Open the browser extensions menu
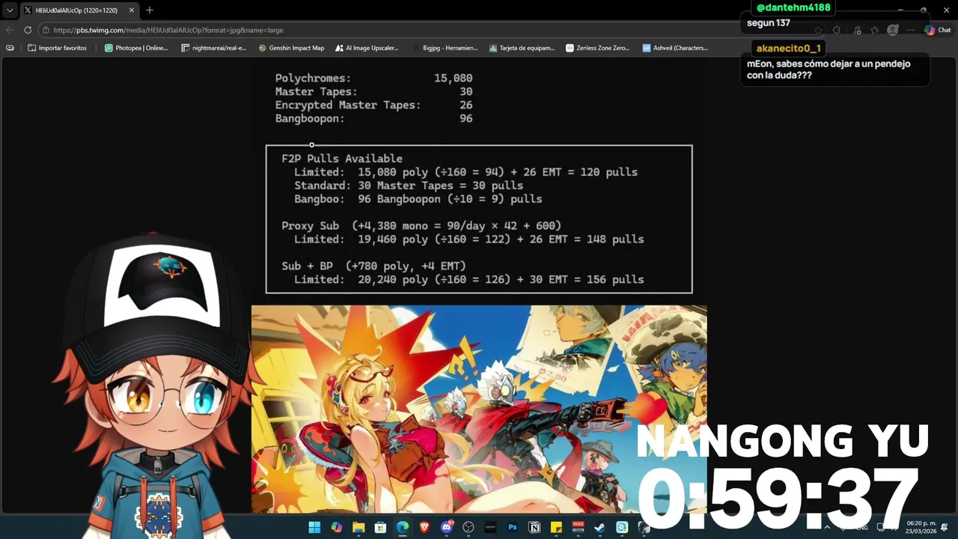 pyautogui.click(x=837, y=30)
